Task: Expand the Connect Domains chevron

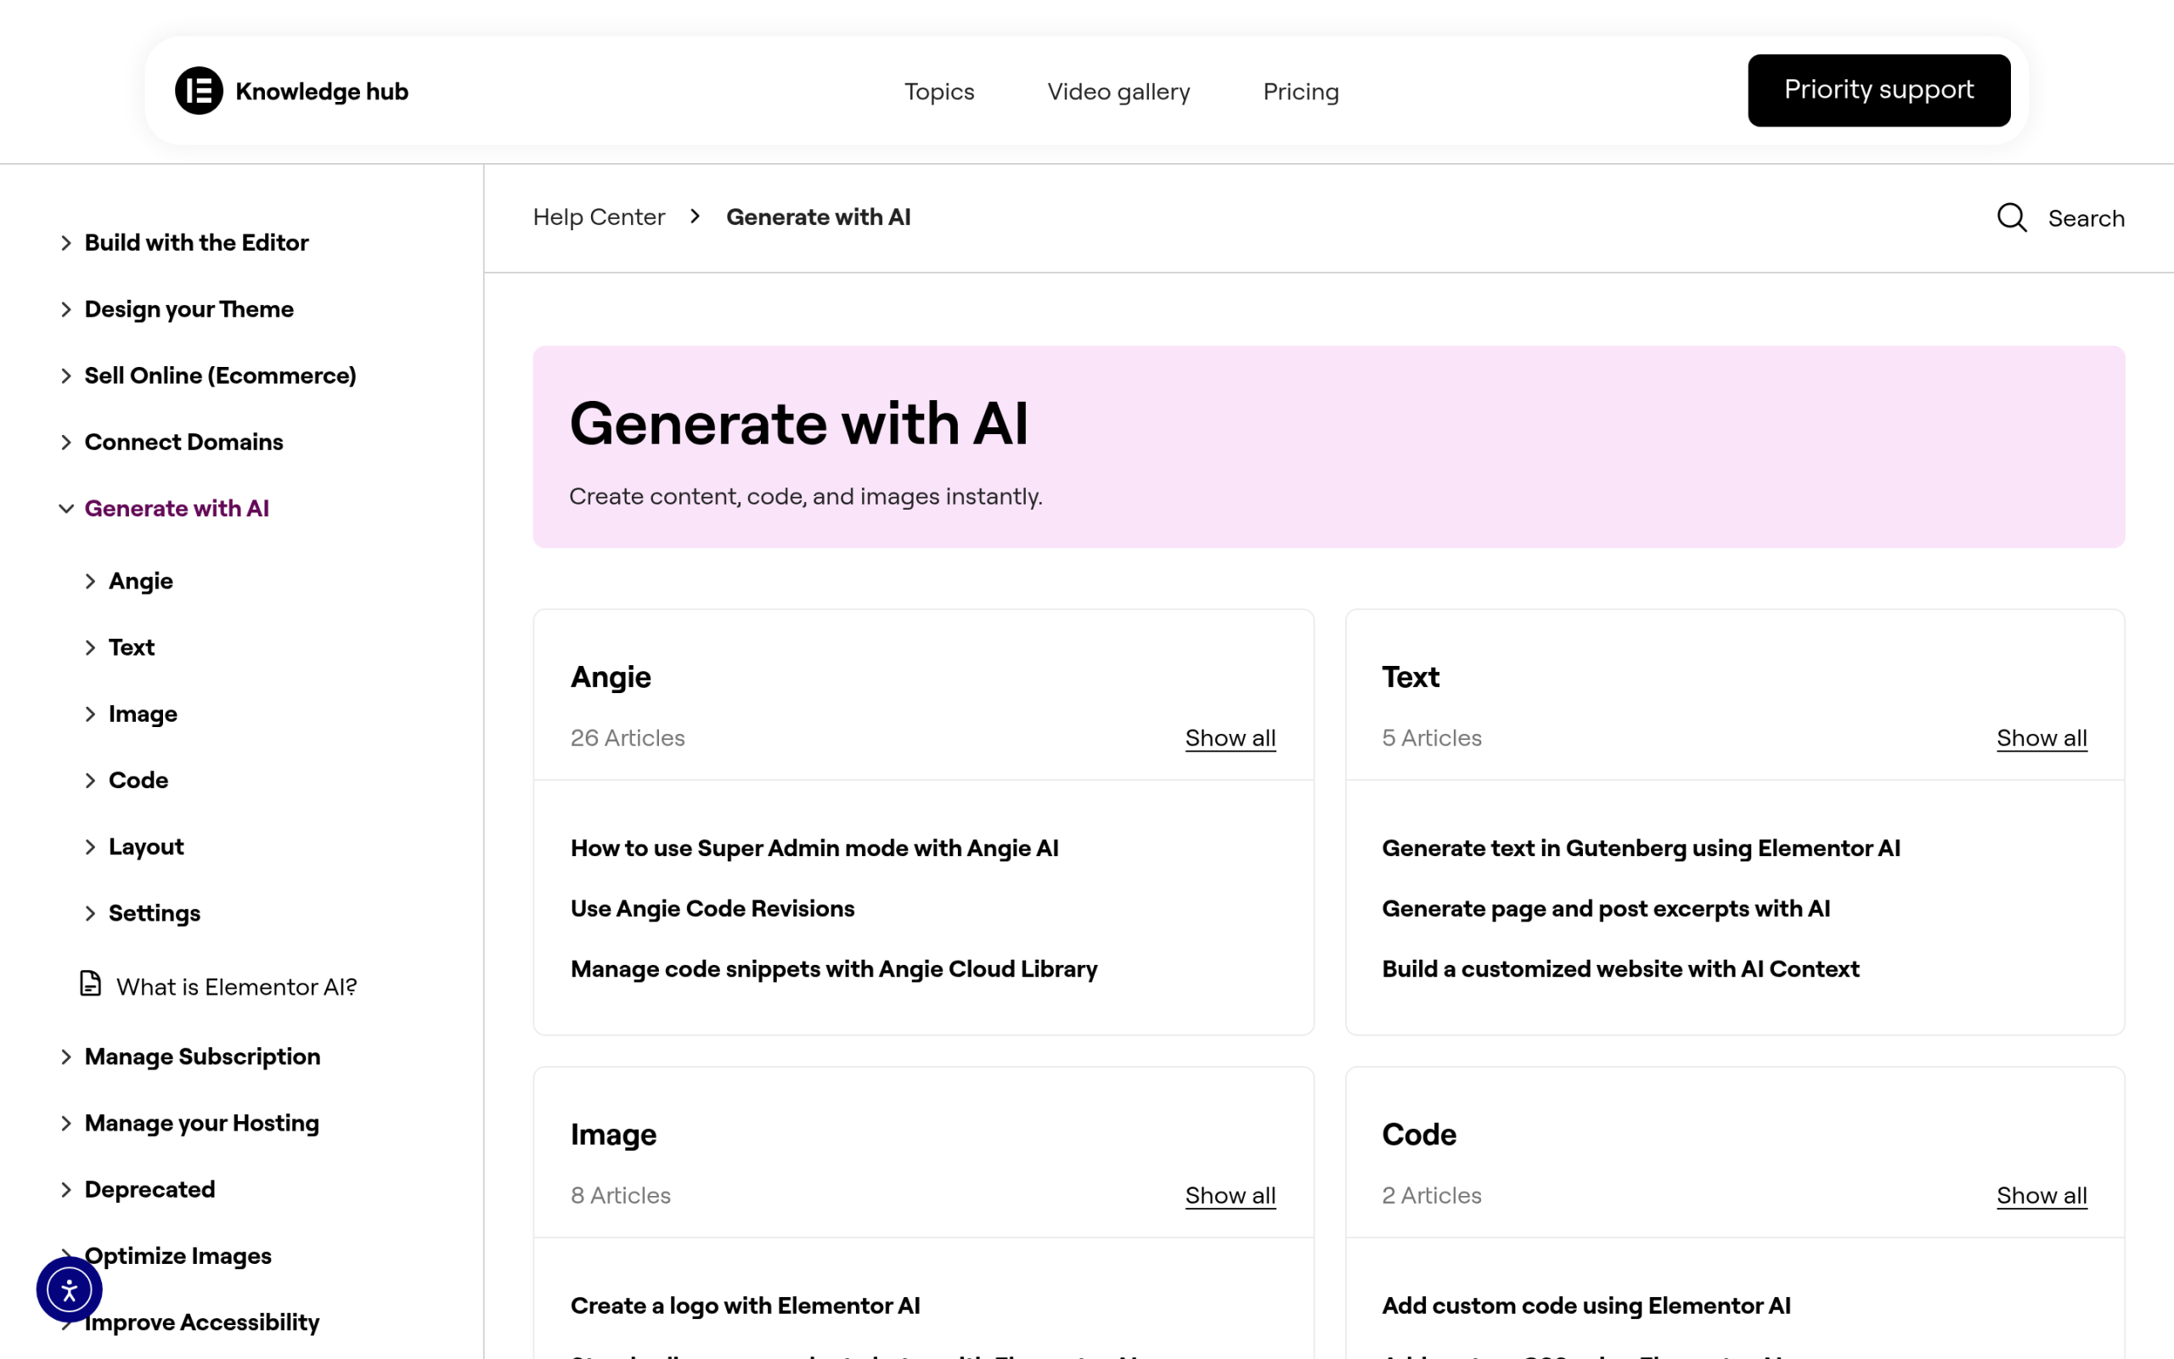Action: coord(65,443)
